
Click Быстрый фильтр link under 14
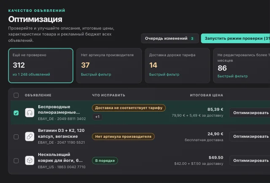pos(164,74)
